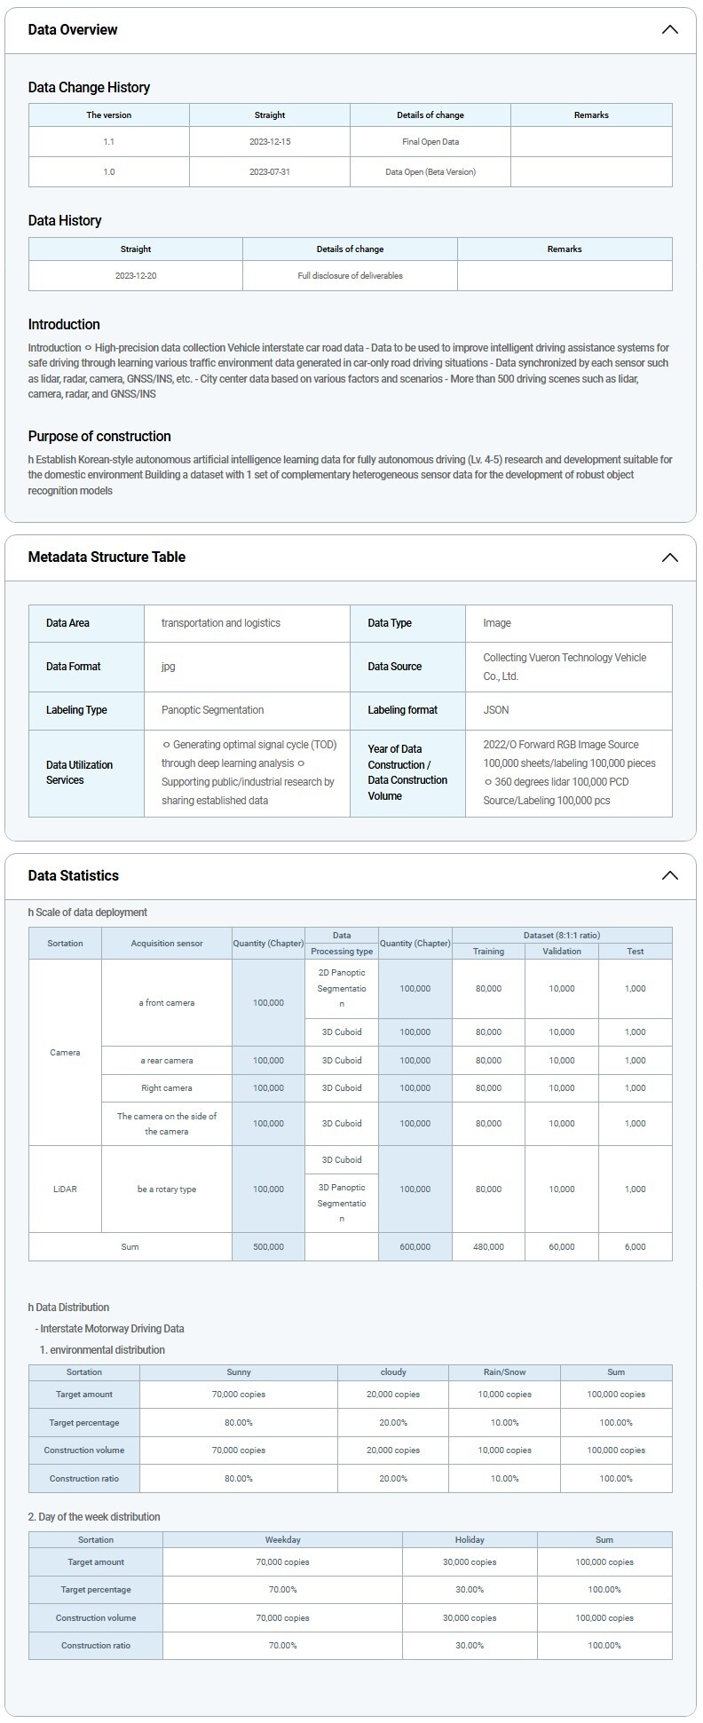
Task: Click the Rain/Snow column header
Action: tap(504, 1372)
